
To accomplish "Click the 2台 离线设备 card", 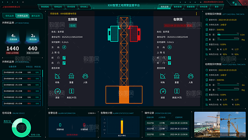I will [33, 37].
